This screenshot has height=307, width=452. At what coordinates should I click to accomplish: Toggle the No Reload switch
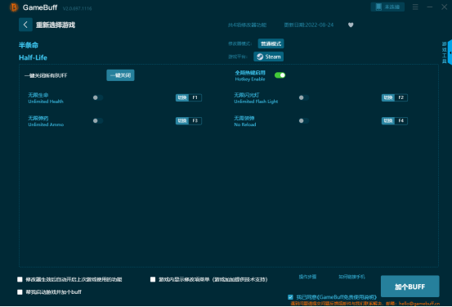pyautogui.click(x=303, y=120)
